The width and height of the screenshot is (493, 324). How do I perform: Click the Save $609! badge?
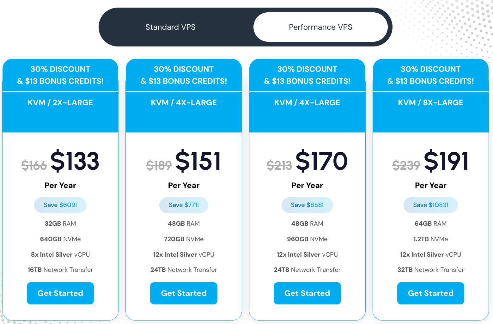tap(60, 205)
